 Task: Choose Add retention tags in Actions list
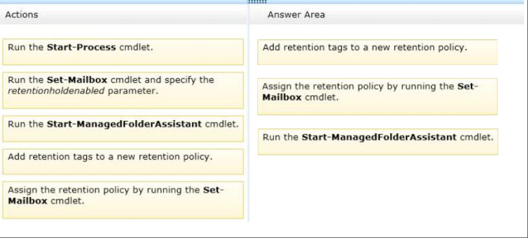[123, 162]
